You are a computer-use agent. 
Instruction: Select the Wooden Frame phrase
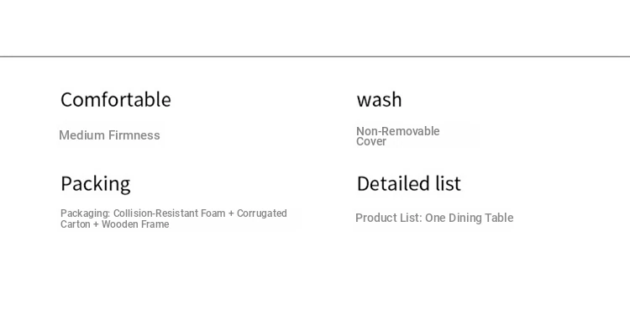pos(135,224)
